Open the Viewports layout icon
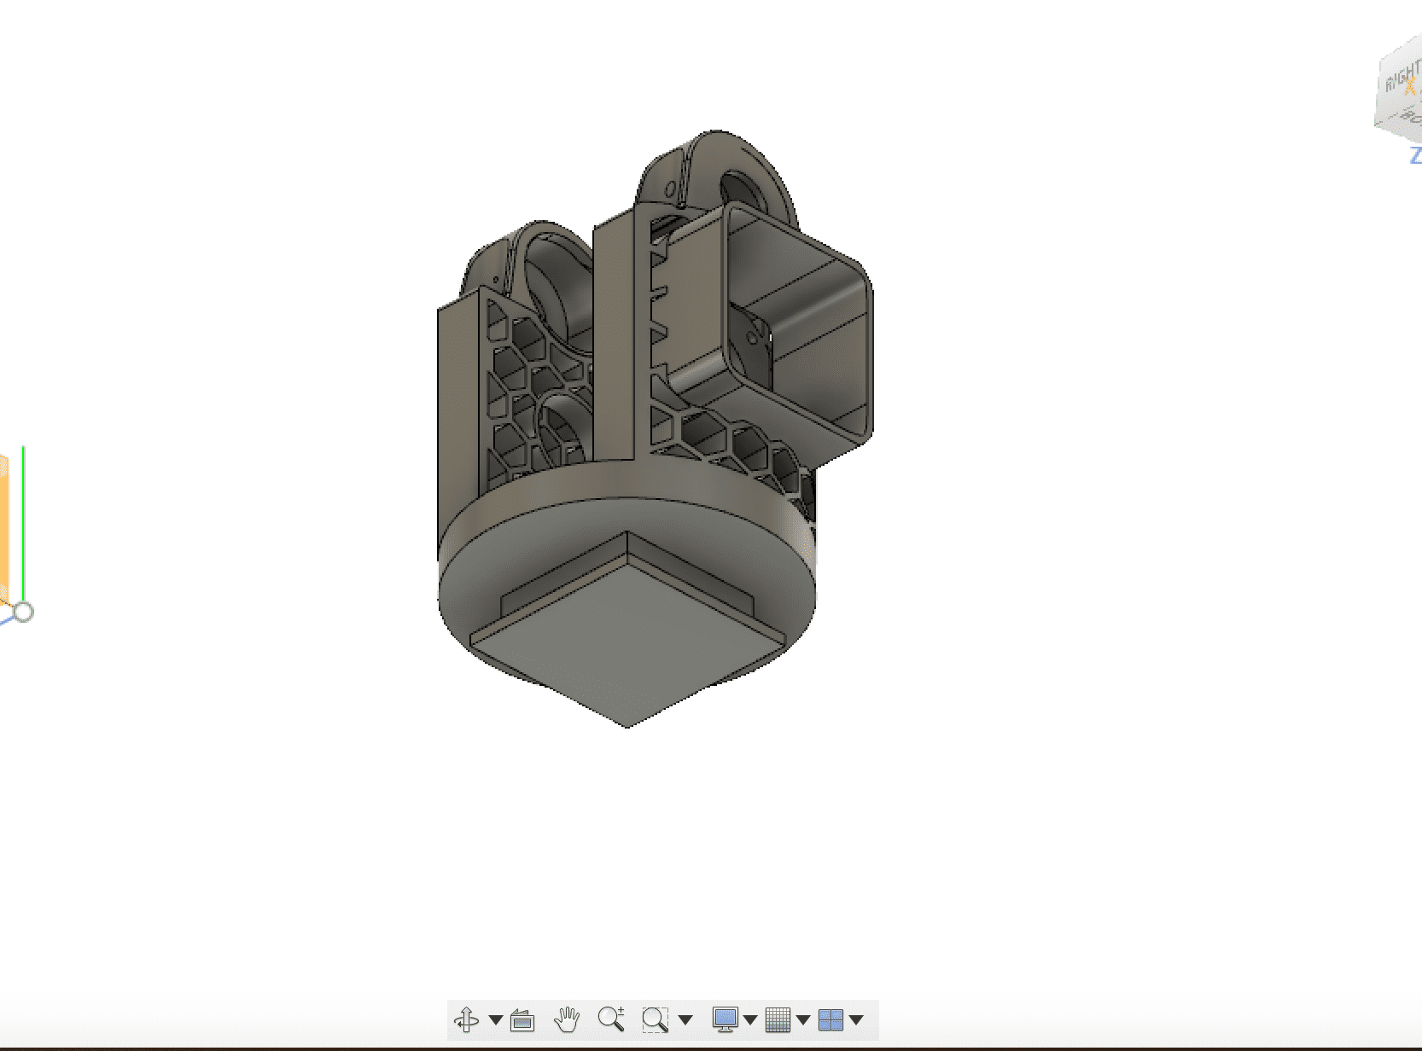Screen dimensions: 1422x1051 (x=830, y=1019)
